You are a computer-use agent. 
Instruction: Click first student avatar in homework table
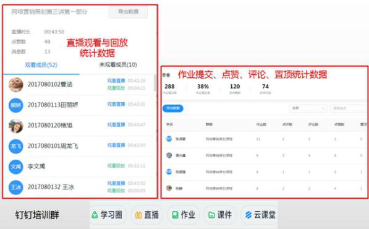pos(169,139)
